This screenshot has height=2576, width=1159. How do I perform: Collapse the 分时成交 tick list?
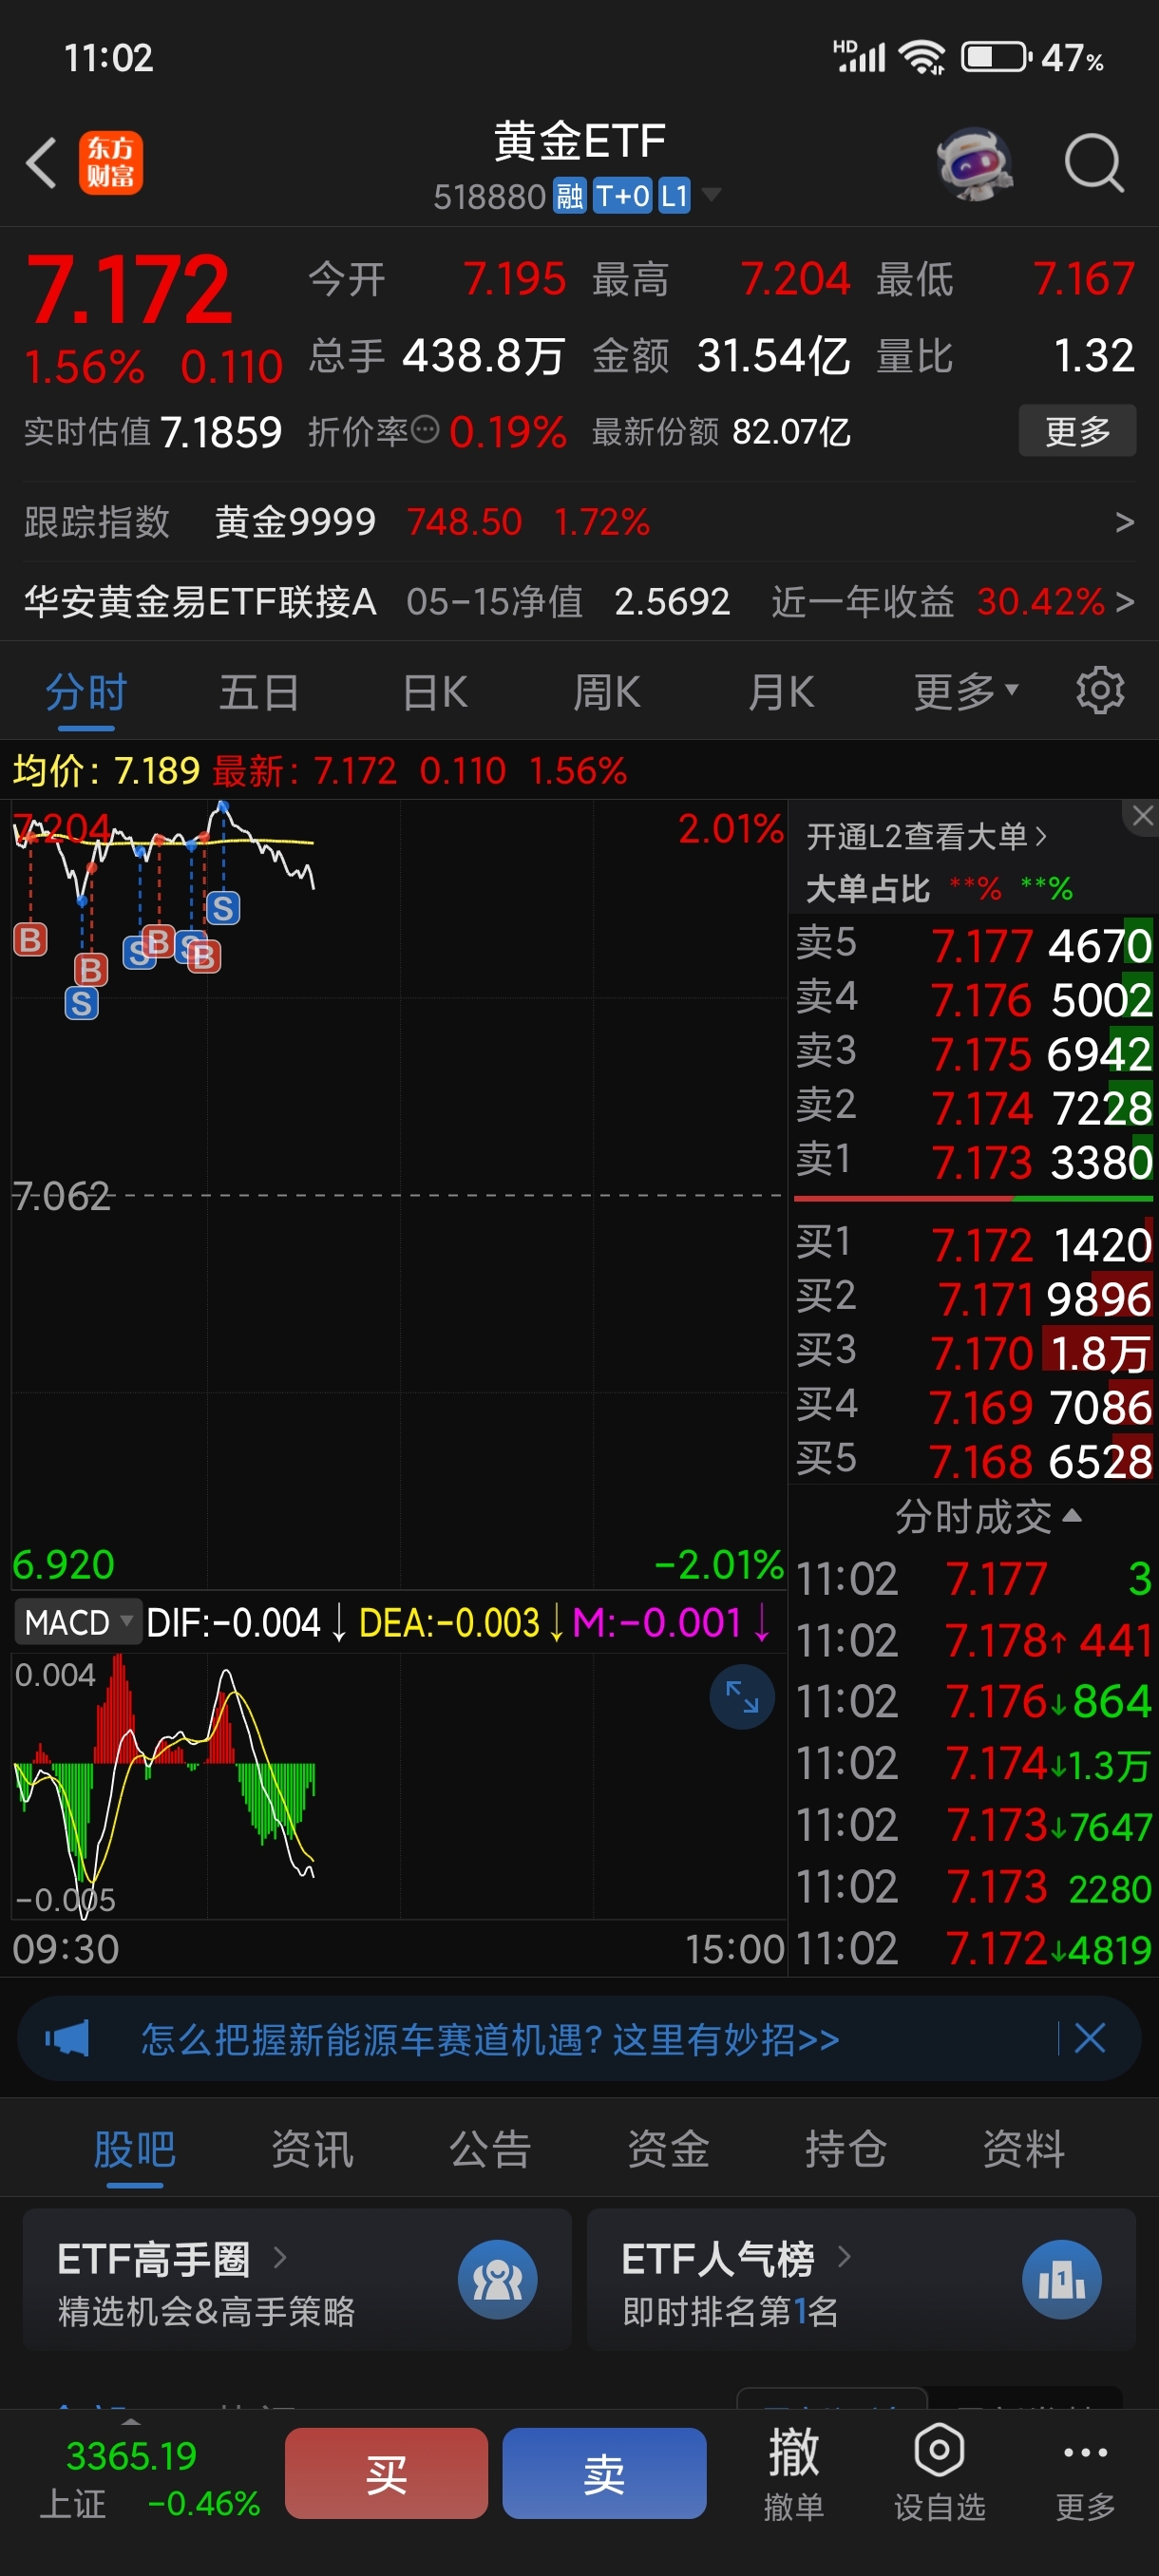click(988, 1516)
